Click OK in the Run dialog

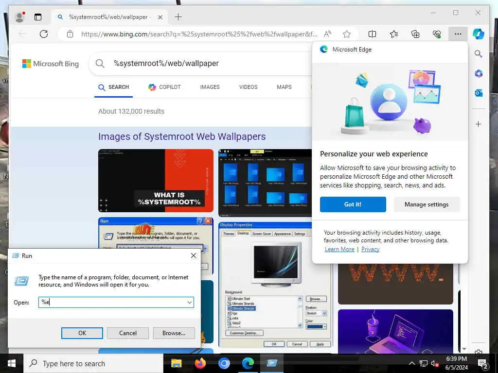click(x=82, y=333)
